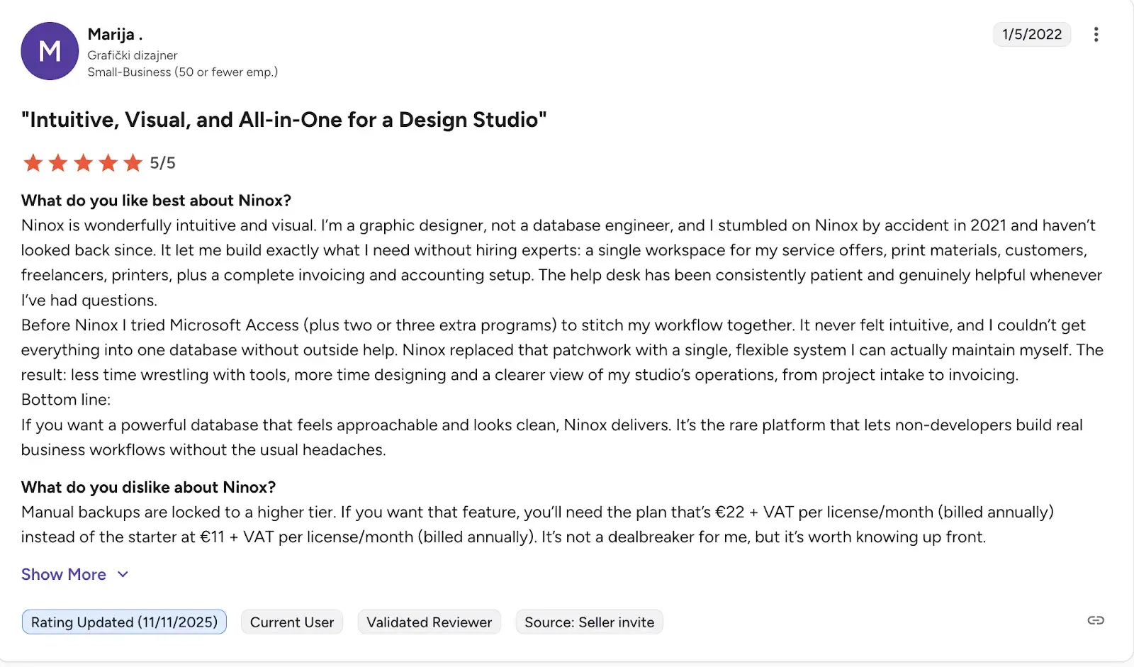Click the third rating star
This screenshot has width=1134, height=667.
pos(83,163)
